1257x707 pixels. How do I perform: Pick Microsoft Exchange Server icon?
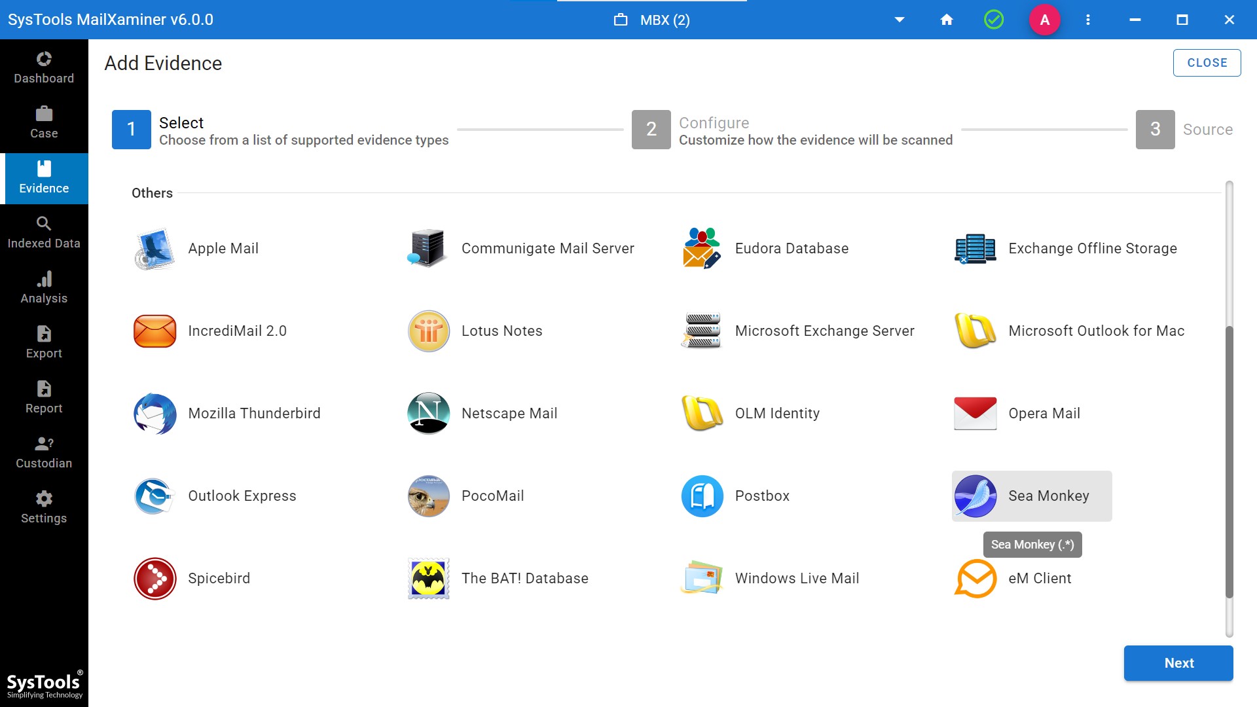tap(702, 331)
